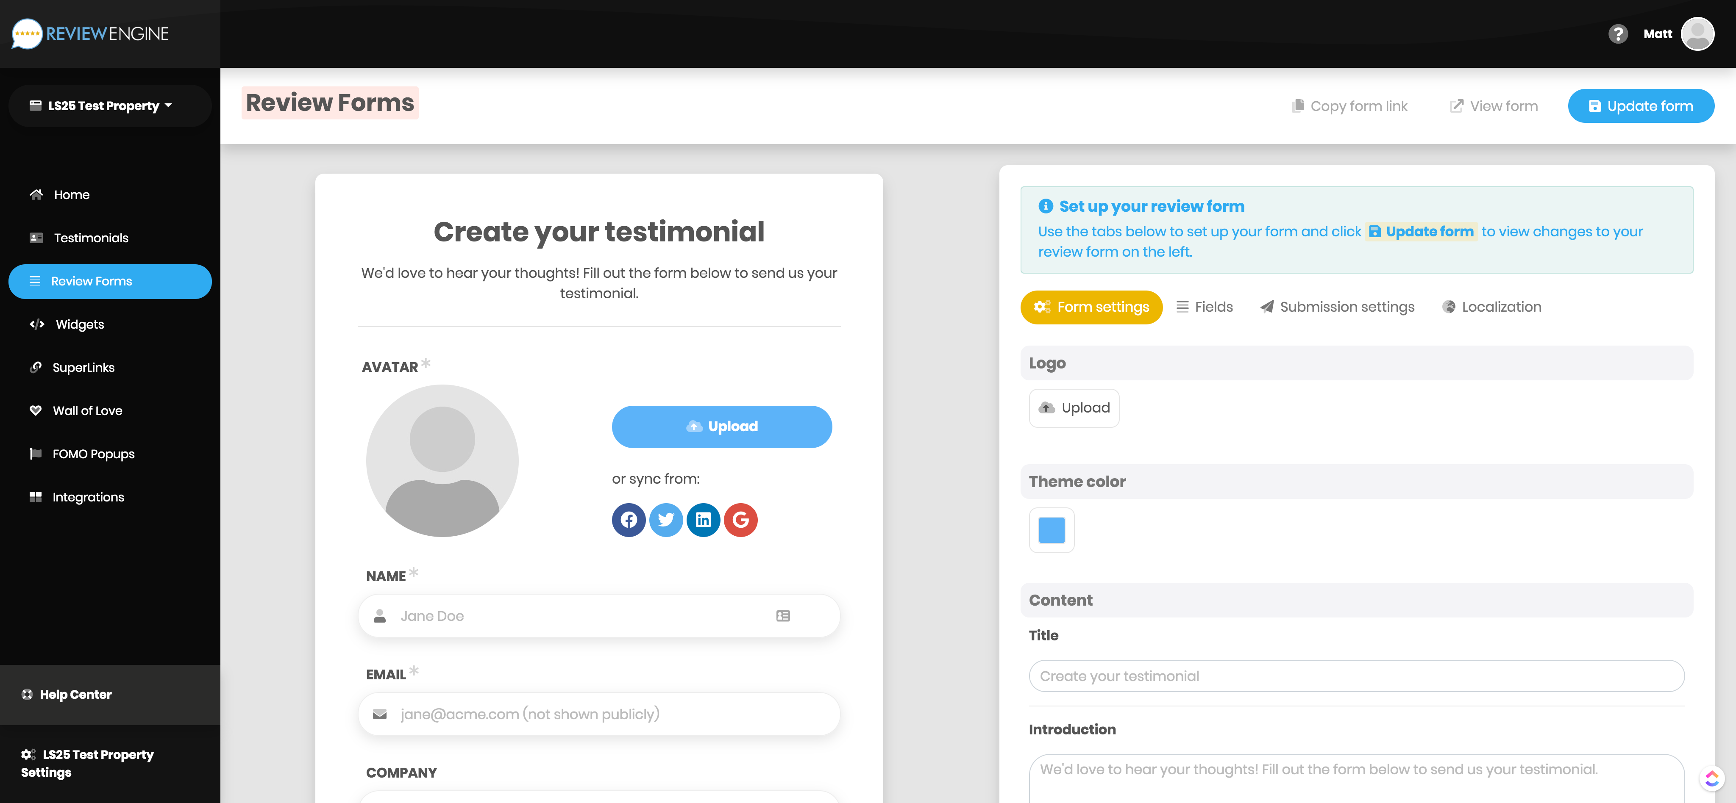Click the Review Forms page heading

[x=330, y=103]
